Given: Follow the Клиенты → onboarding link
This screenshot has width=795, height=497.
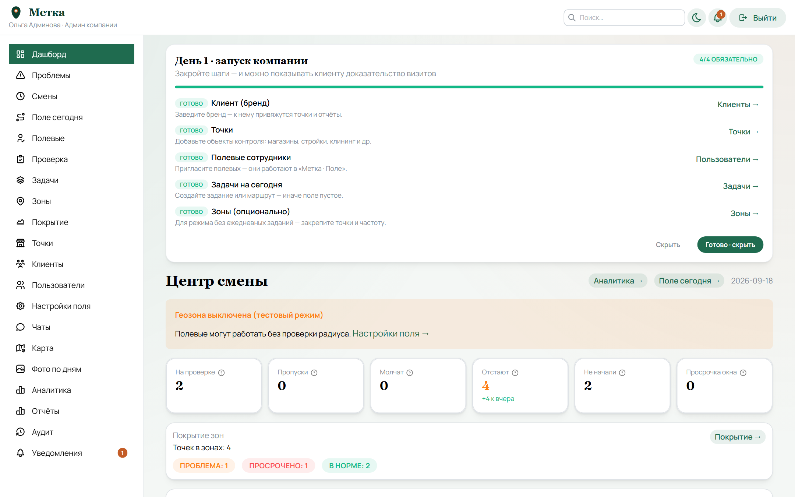Looking at the screenshot, I should pos(738,105).
